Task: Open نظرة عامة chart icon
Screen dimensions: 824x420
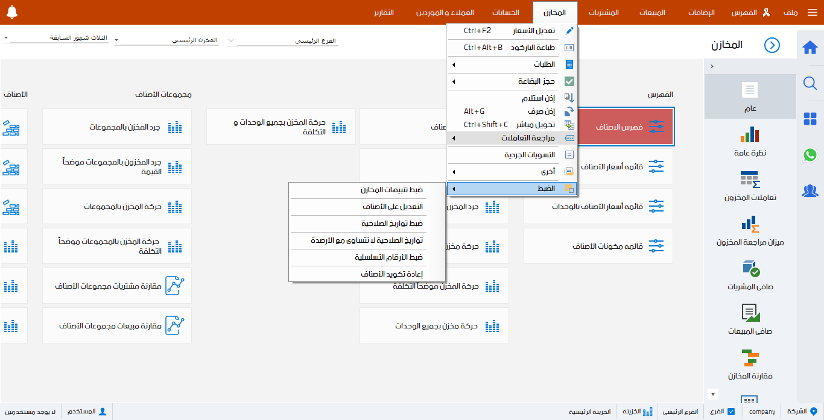Action: [750, 141]
